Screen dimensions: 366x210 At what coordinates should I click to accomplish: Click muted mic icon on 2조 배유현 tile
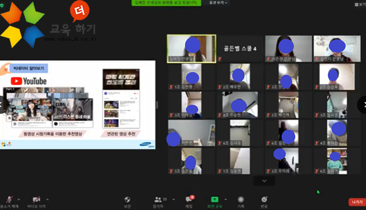220,87
